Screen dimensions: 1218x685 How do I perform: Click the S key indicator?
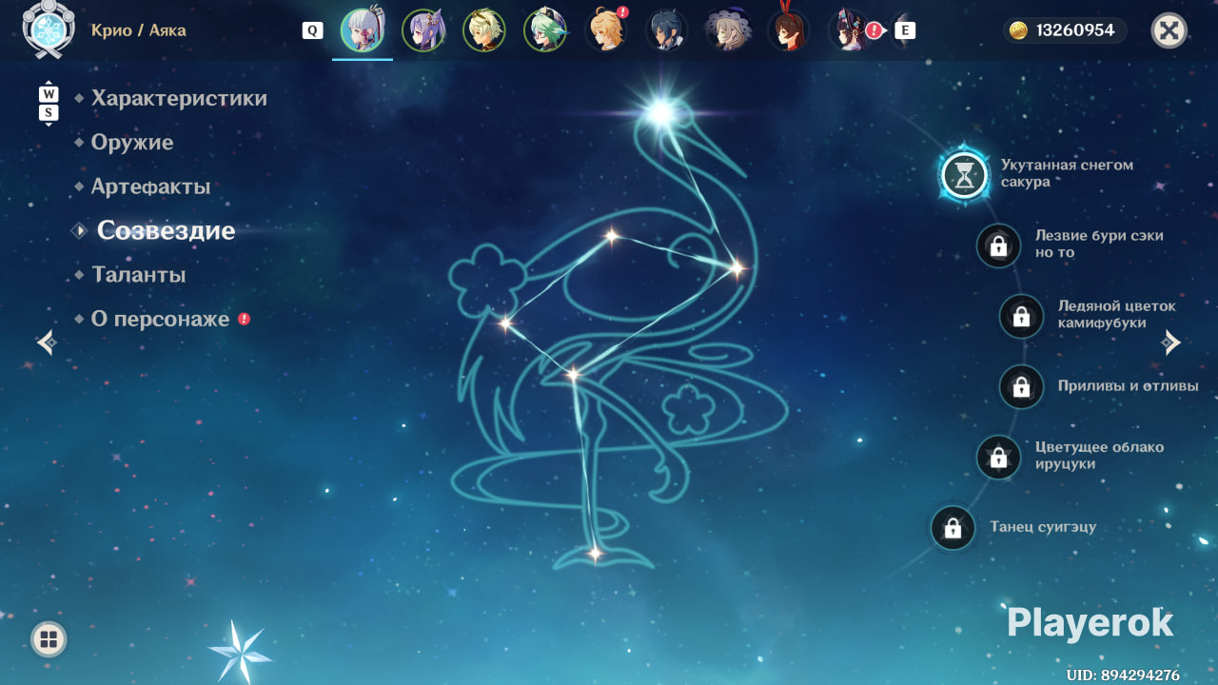[49, 113]
